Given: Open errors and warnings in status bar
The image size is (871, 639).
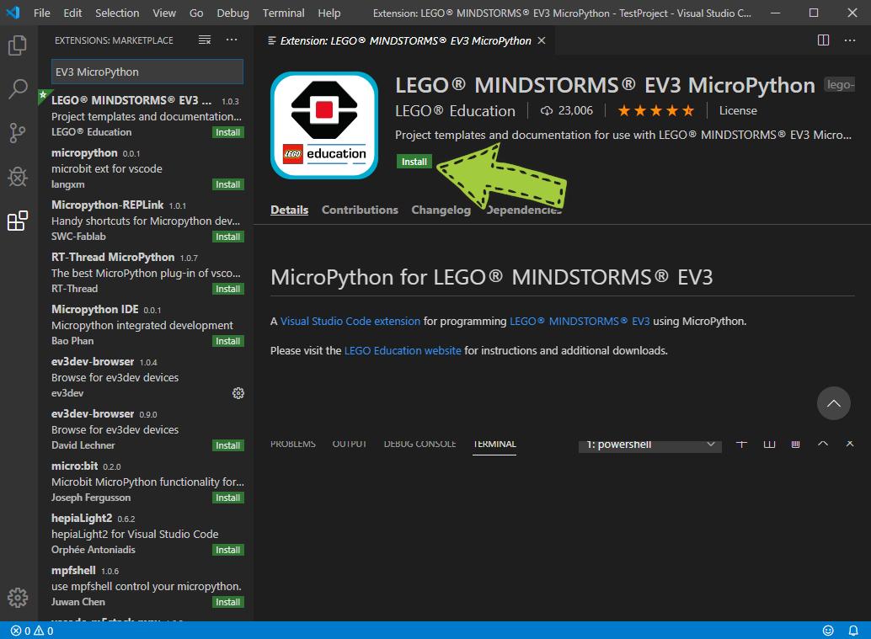Looking at the screenshot, I should (32, 631).
